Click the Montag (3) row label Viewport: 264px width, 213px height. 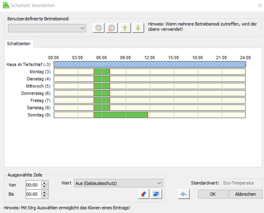click(40, 72)
